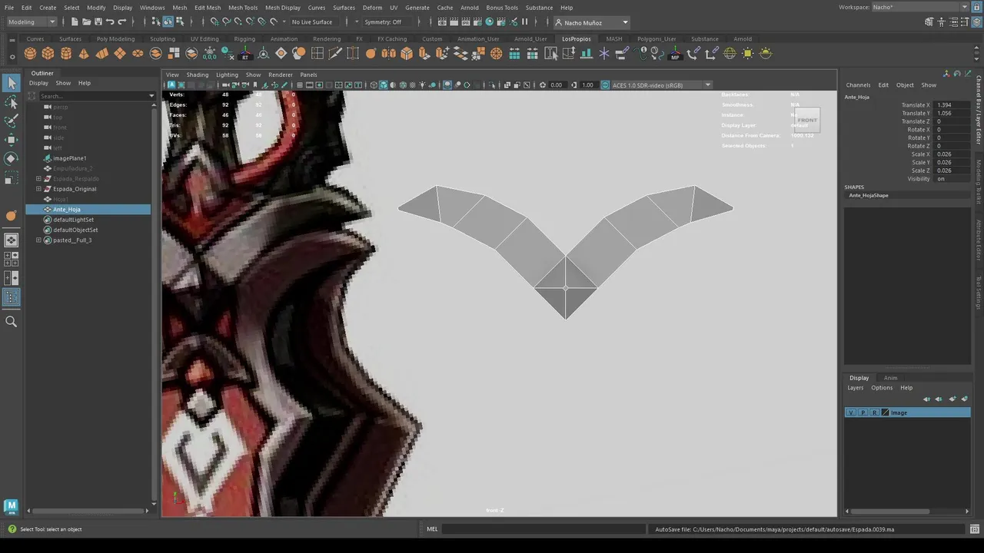This screenshot has height=553, width=984.
Task: Click the FRONT view cube
Action: pos(807,120)
